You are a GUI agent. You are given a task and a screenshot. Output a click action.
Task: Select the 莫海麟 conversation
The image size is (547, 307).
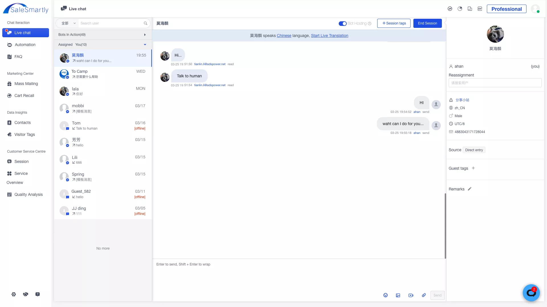point(103,58)
